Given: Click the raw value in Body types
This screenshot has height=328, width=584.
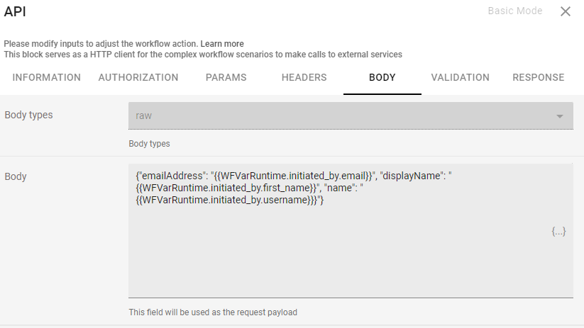Looking at the screenshot, I should (144, 115).
